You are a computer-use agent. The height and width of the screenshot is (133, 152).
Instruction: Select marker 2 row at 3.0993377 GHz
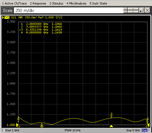click(x=41, y=27)
